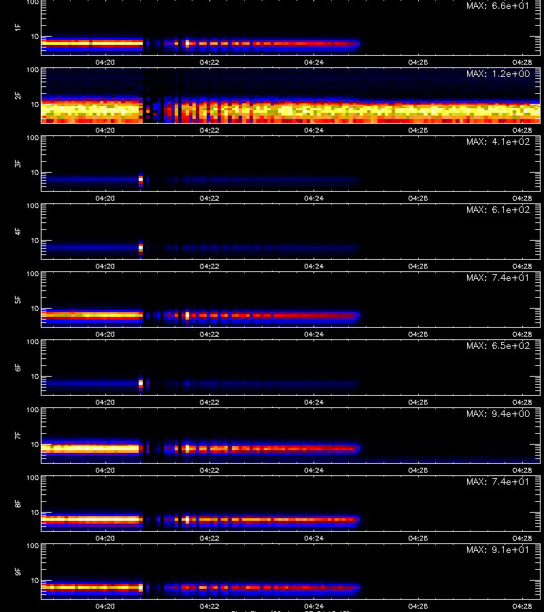Select the 'MAX: 4.1e+02' readout
Screen dimensions: 544x612
pos(498,141)
